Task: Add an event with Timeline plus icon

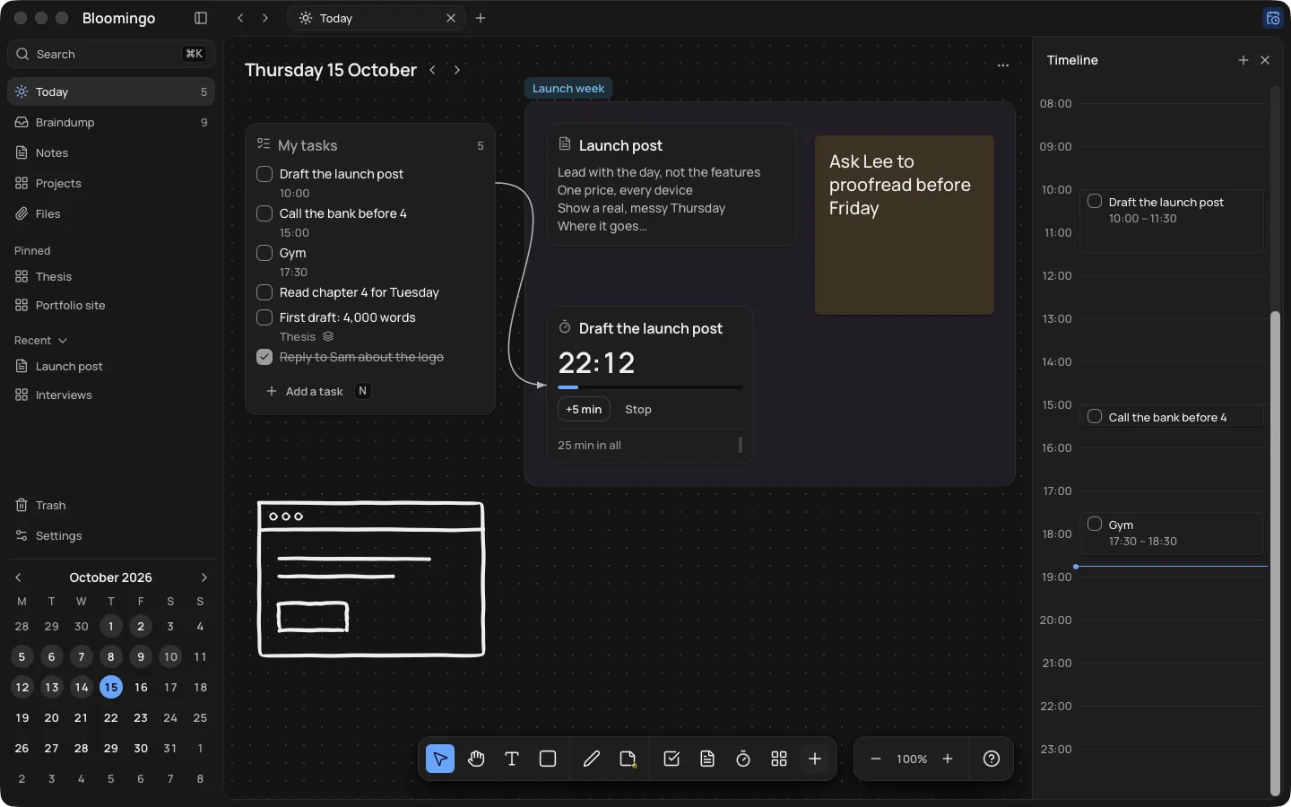Action: point(1243,60)
